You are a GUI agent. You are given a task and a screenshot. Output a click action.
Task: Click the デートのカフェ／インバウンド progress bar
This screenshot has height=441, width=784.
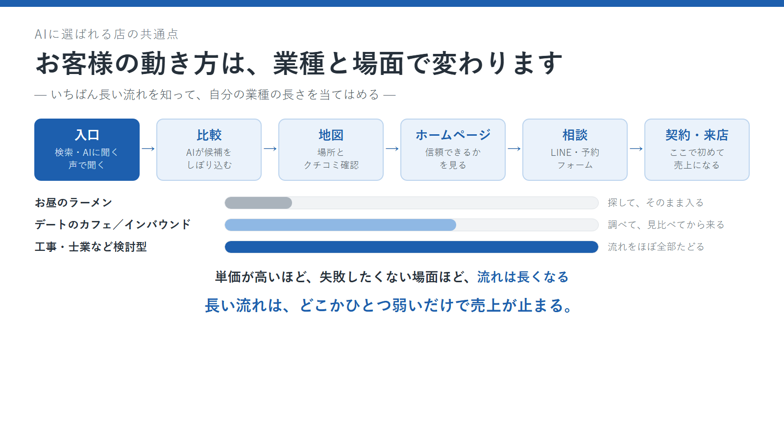[x=412, y=225]
